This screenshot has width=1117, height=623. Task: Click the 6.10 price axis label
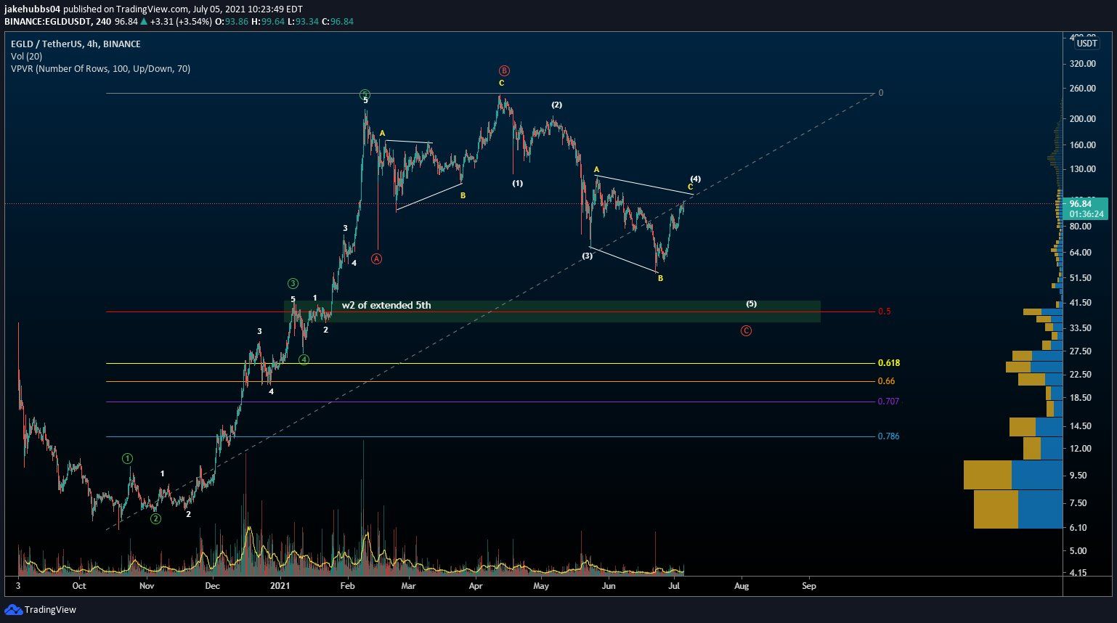click(1079, 528)
